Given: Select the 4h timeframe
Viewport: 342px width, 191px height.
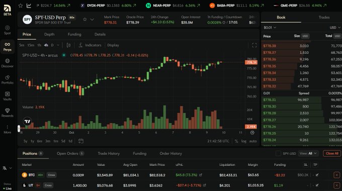Looking at the screenshot, I should tap(46, 45).
